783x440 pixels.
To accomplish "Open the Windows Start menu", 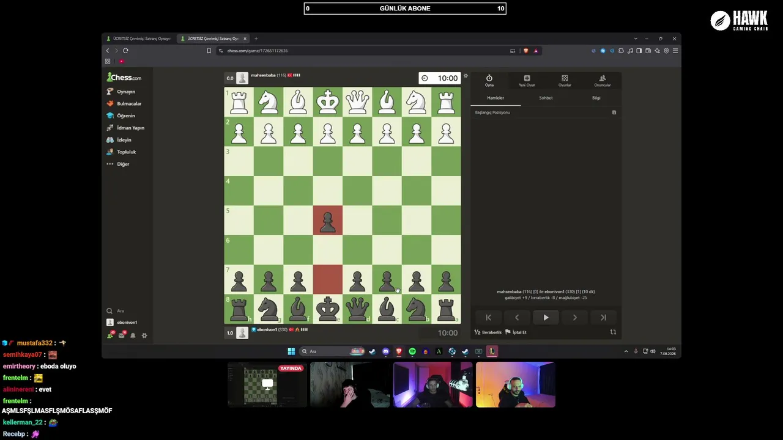I will click(x=291, y=351).
